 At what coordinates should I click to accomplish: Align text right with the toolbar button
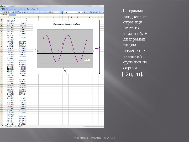click(x=96, y=12)
